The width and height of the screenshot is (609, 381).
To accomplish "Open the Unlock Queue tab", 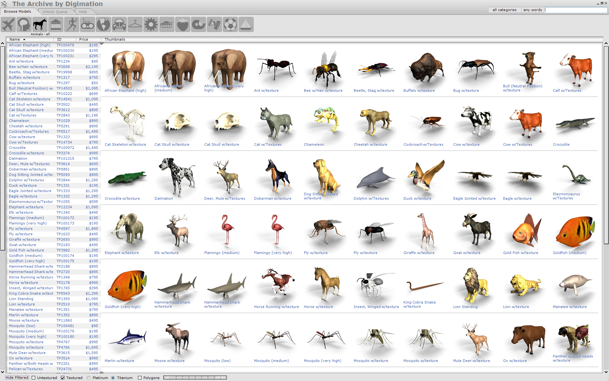I will point(55,12).
